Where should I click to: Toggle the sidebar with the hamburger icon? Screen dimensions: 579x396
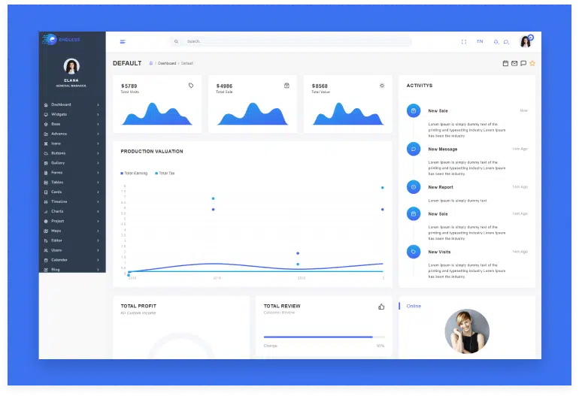coord(123,41)
